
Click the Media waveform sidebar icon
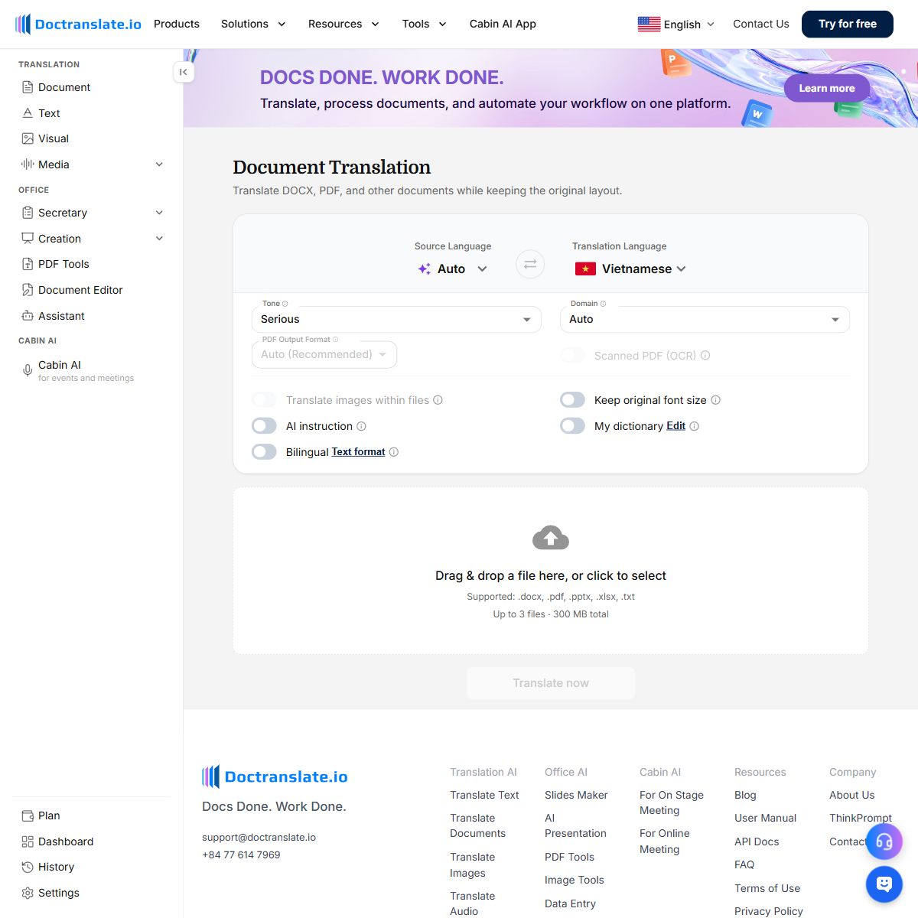(28, 164)
